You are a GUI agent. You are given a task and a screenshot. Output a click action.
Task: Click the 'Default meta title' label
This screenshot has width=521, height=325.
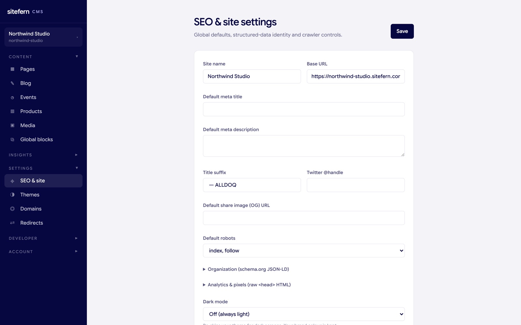pyautogui.click(x=222, y=97)
